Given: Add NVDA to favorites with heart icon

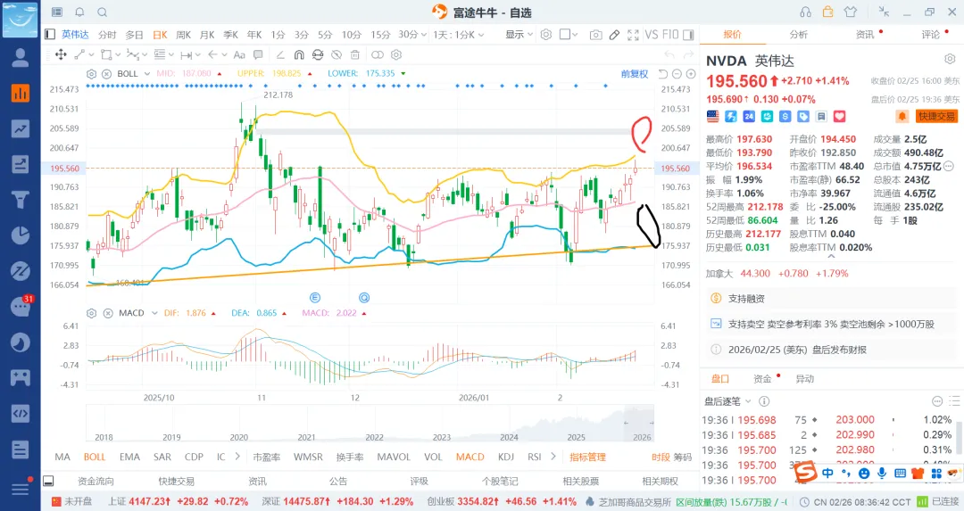Looking at the screenshot, I should (x=840, y=117).
